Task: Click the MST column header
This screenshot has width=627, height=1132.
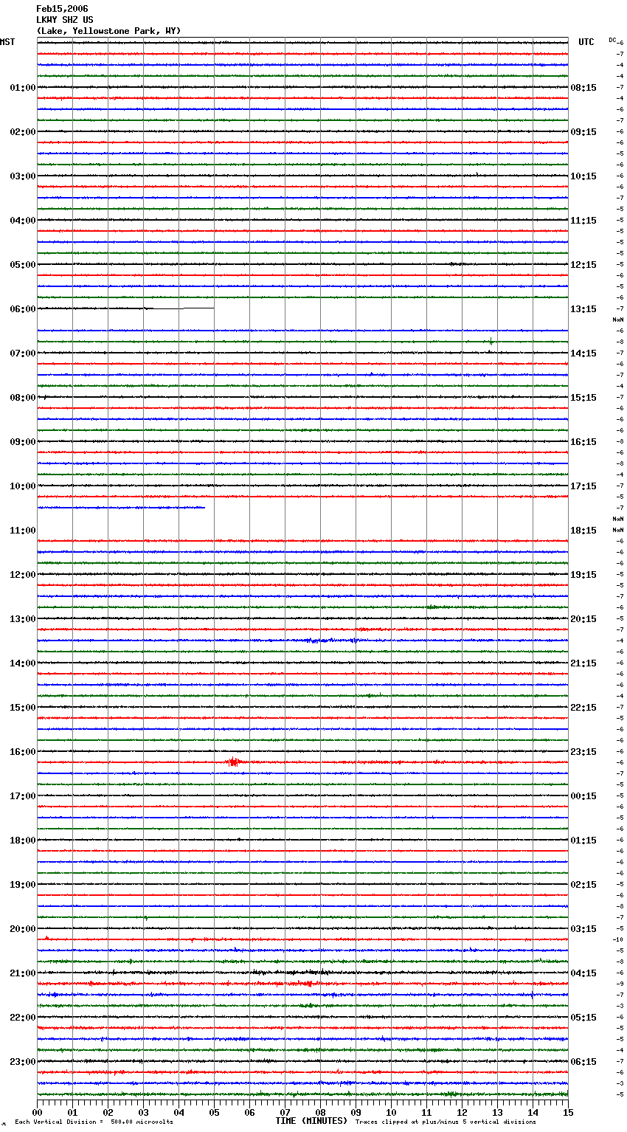Action: pyautogui.click(x=7, y=42)
